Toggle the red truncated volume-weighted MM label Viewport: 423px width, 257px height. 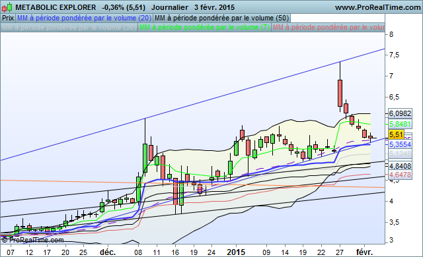click(x=328, y=28)
